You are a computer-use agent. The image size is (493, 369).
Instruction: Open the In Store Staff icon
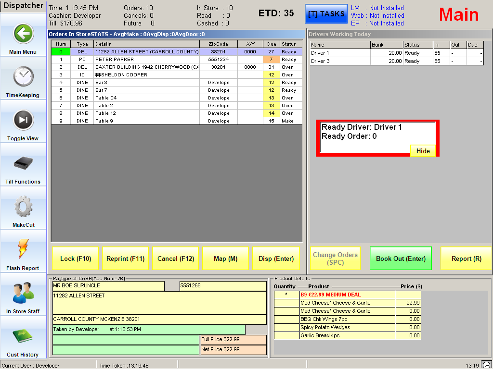point(23,293)
